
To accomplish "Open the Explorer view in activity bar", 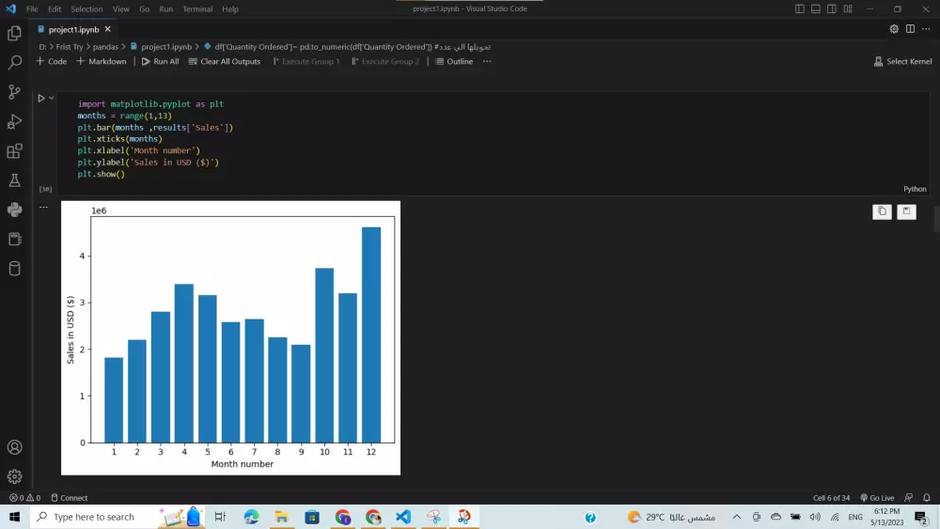I will 14,33.
